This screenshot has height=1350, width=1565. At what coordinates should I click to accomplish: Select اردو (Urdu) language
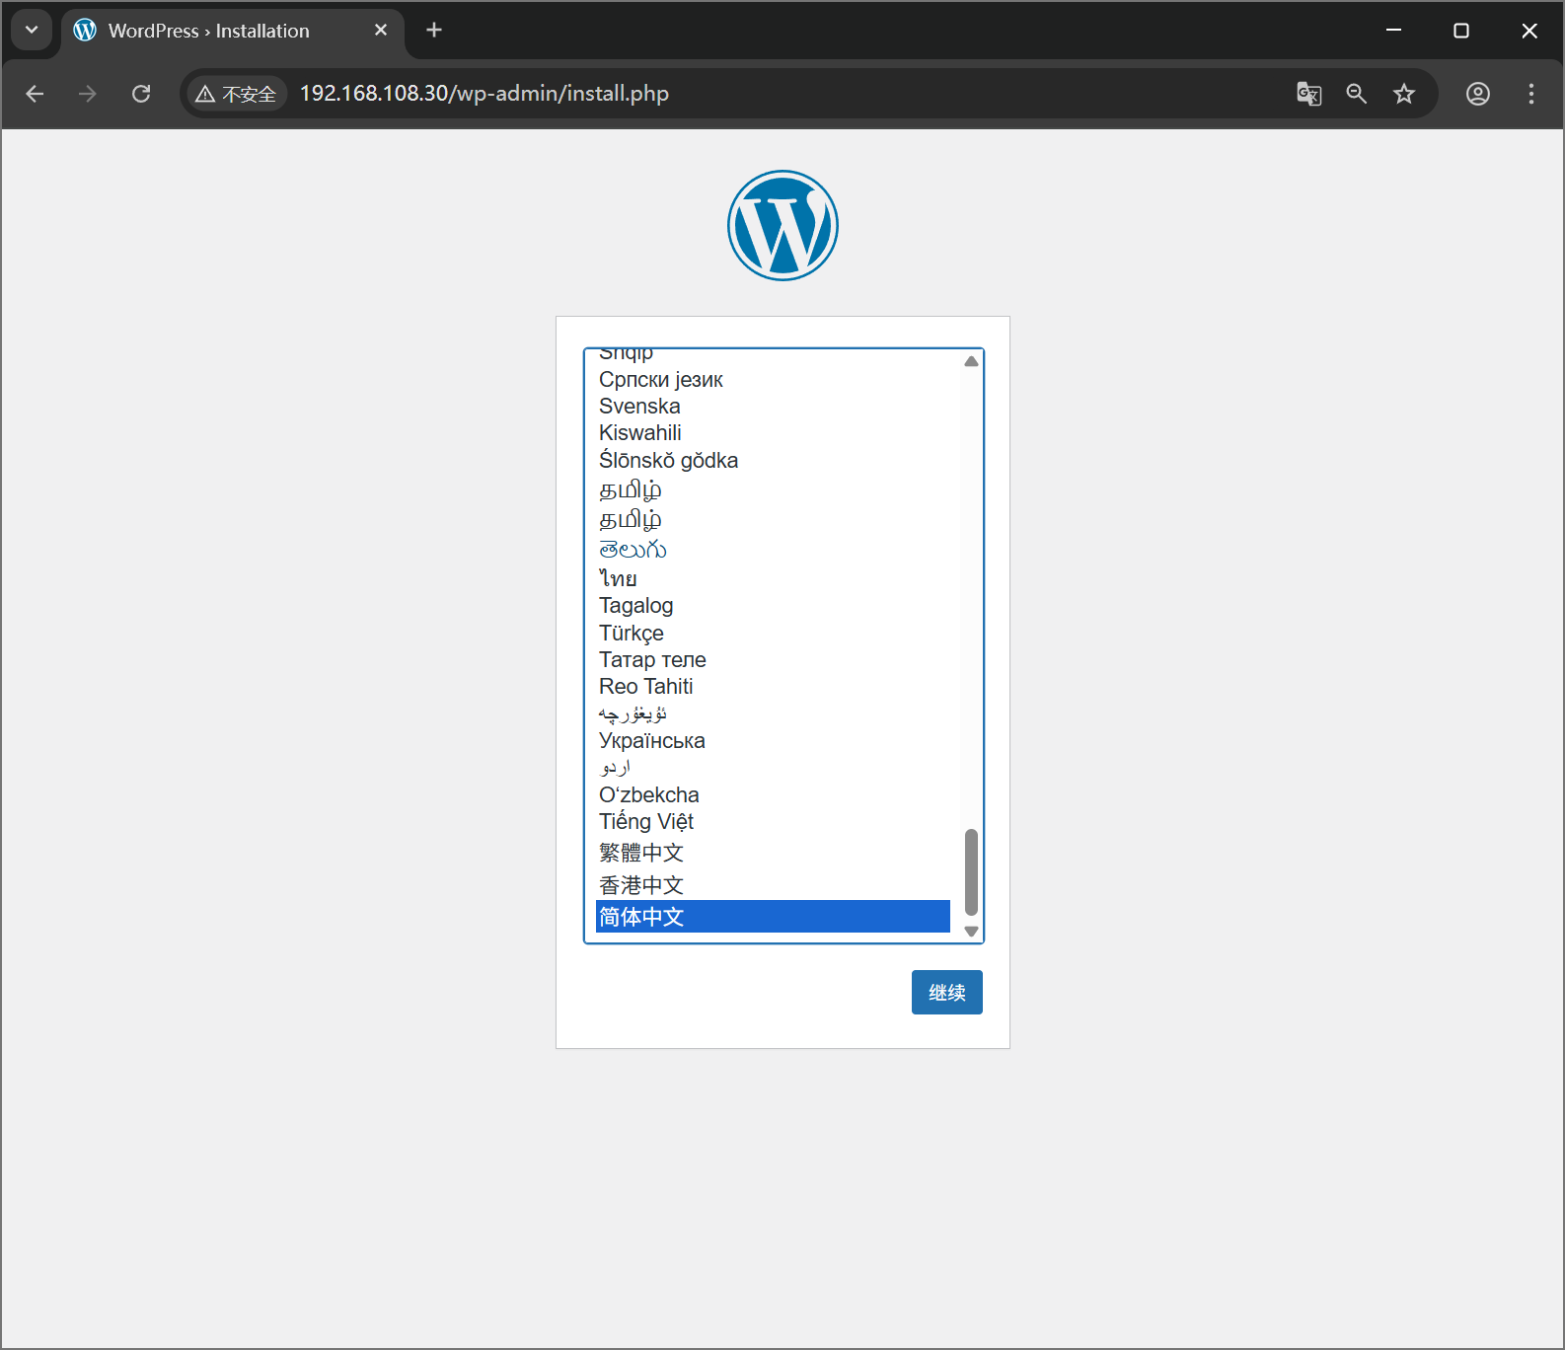773,768
